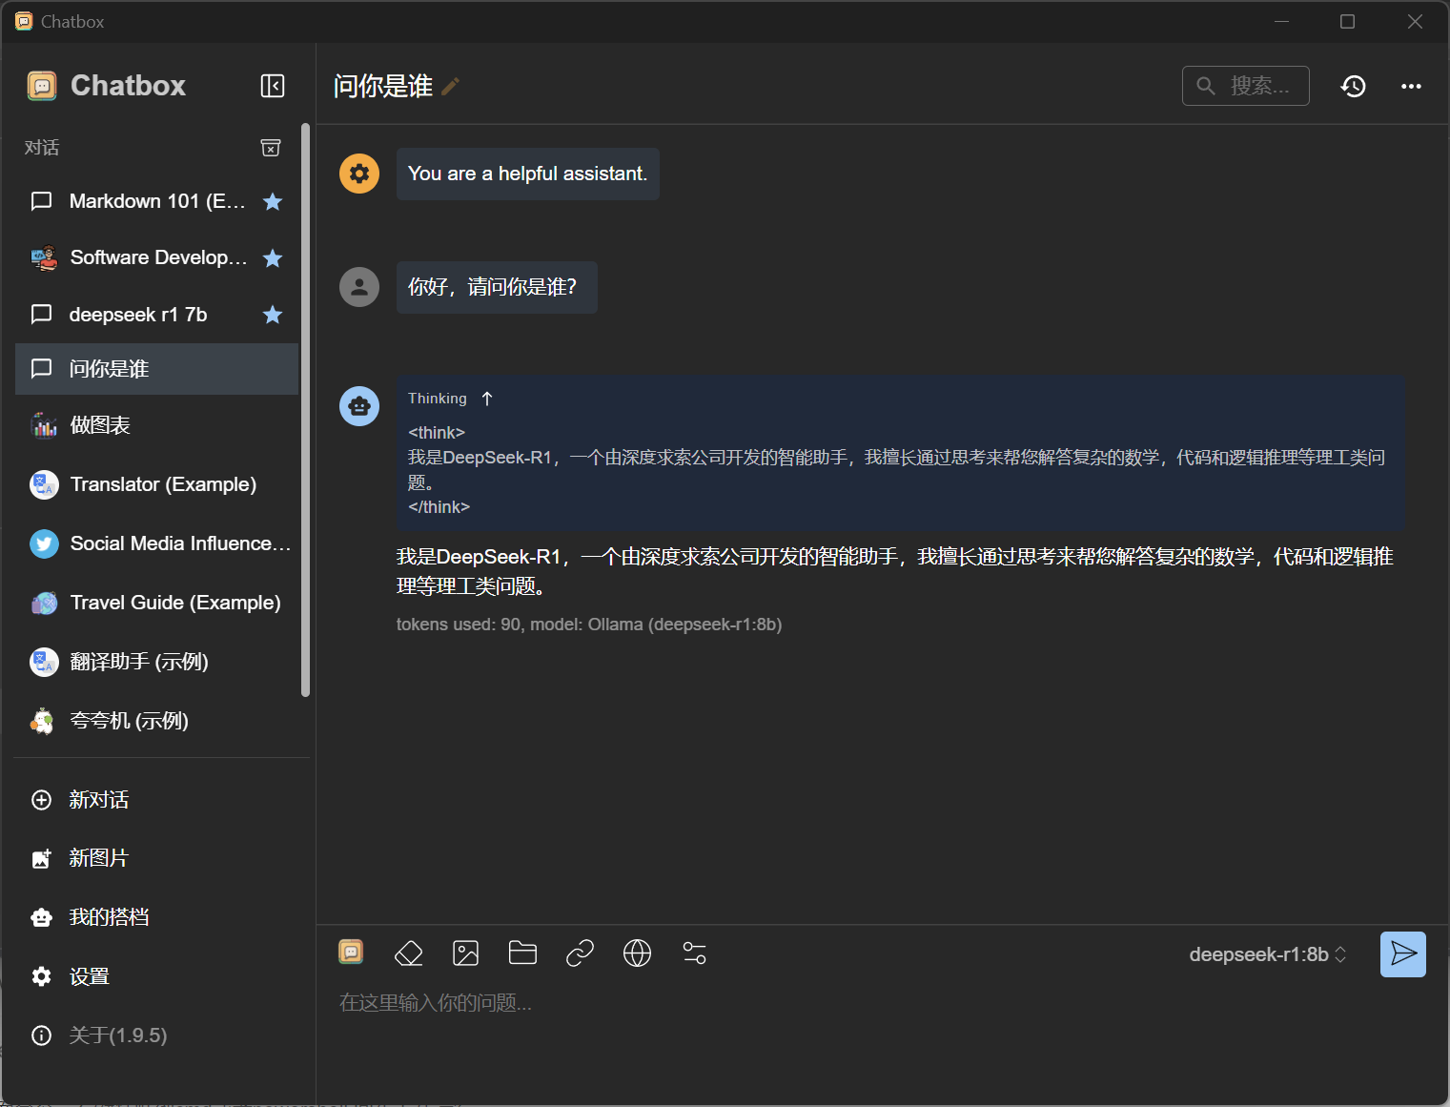Click the 夸夸机 avatar icon

pyautogui.click(x=43, y=721)
